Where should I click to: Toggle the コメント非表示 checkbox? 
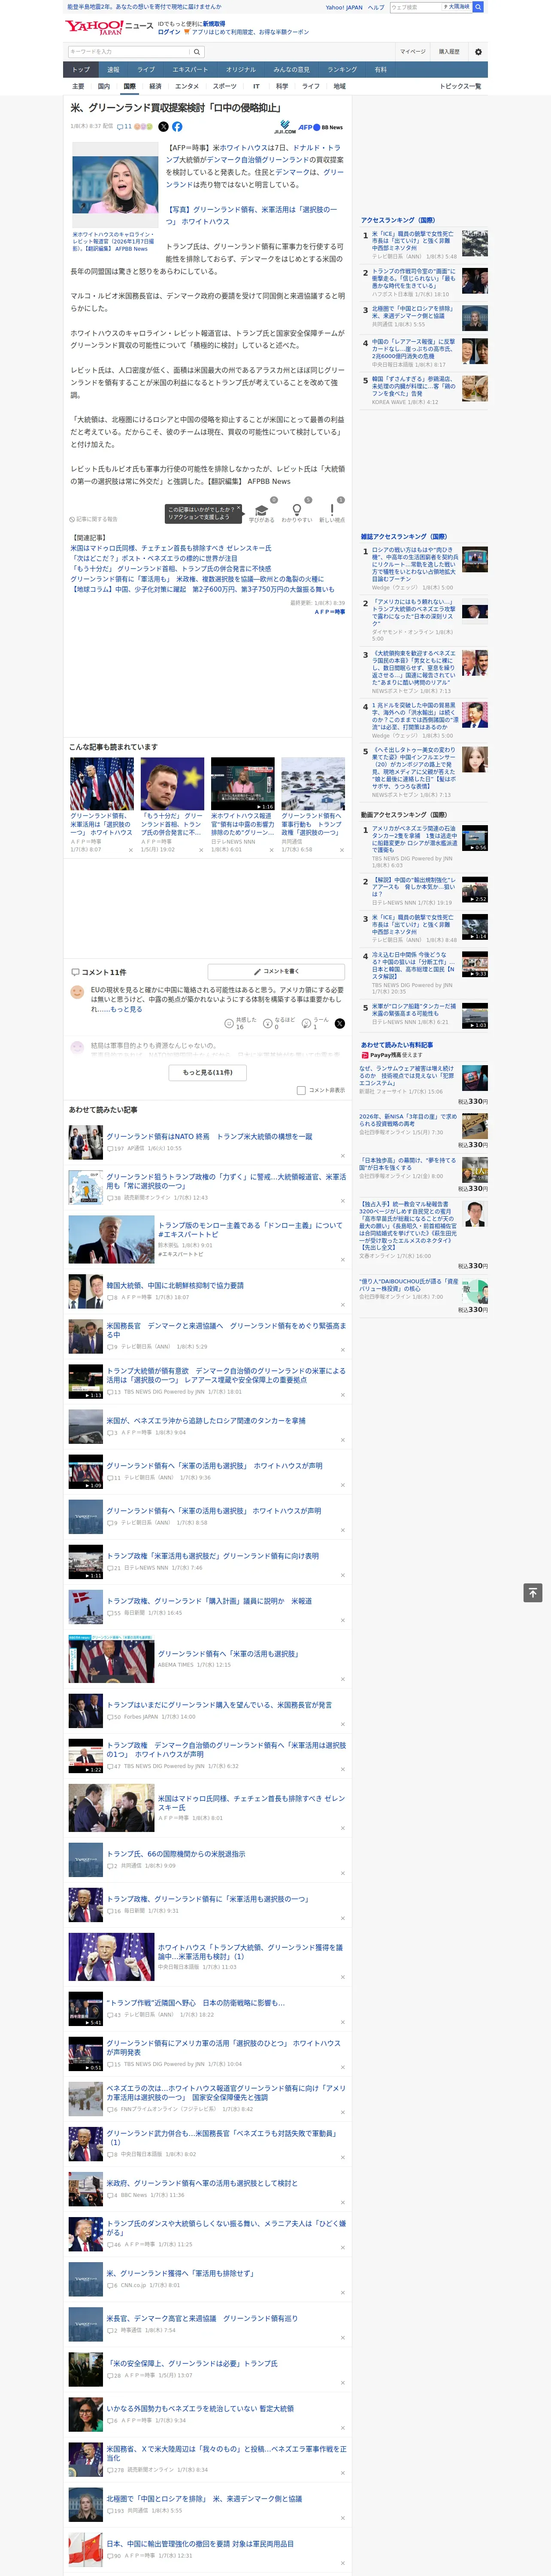point(301,1090)
